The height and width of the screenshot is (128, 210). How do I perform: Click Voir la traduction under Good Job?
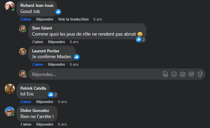[73, 19]
